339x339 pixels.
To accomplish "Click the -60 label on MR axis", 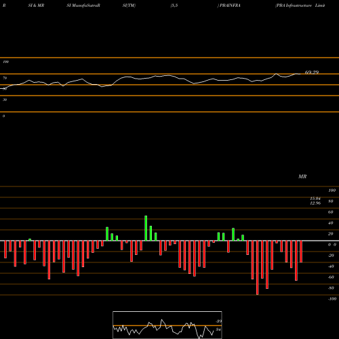I will (x=330, y=277).
